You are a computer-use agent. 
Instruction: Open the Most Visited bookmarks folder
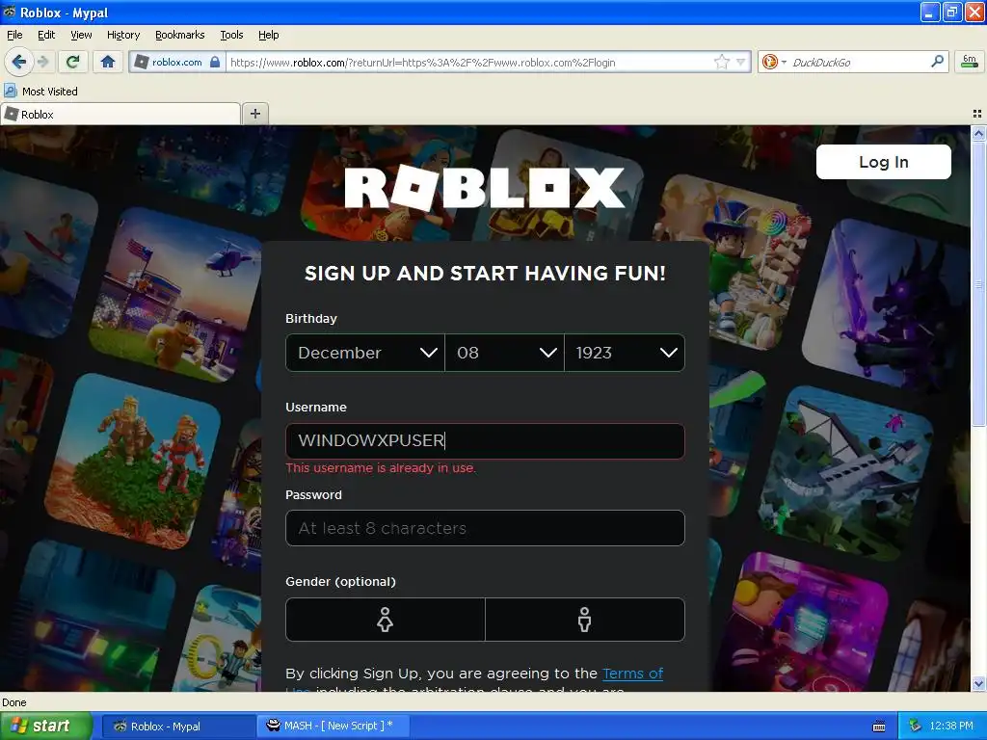point(41,92)
